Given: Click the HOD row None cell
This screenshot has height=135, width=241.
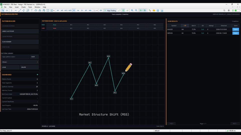Looking at the screenshot, I should click(54, 25).
